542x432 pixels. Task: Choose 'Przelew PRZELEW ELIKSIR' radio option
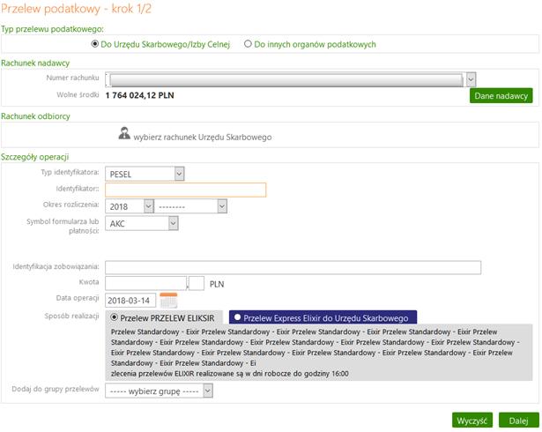(114, 317)
